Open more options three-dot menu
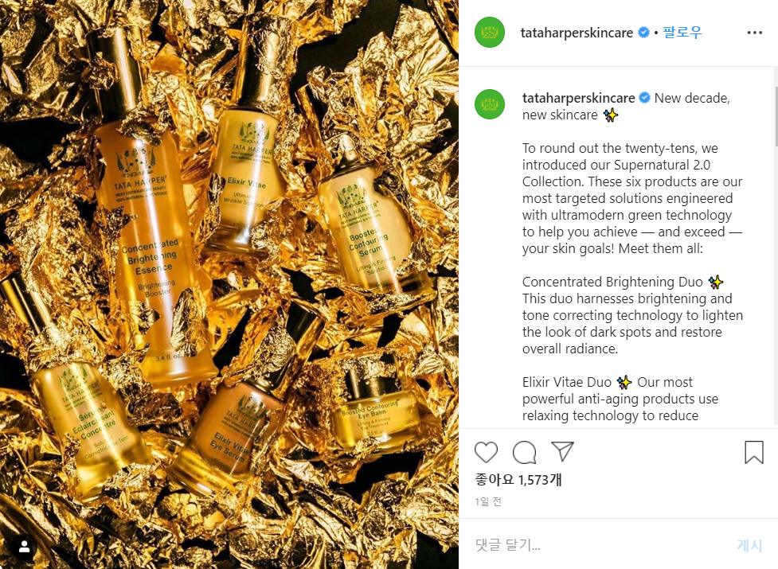 (754, 33)
